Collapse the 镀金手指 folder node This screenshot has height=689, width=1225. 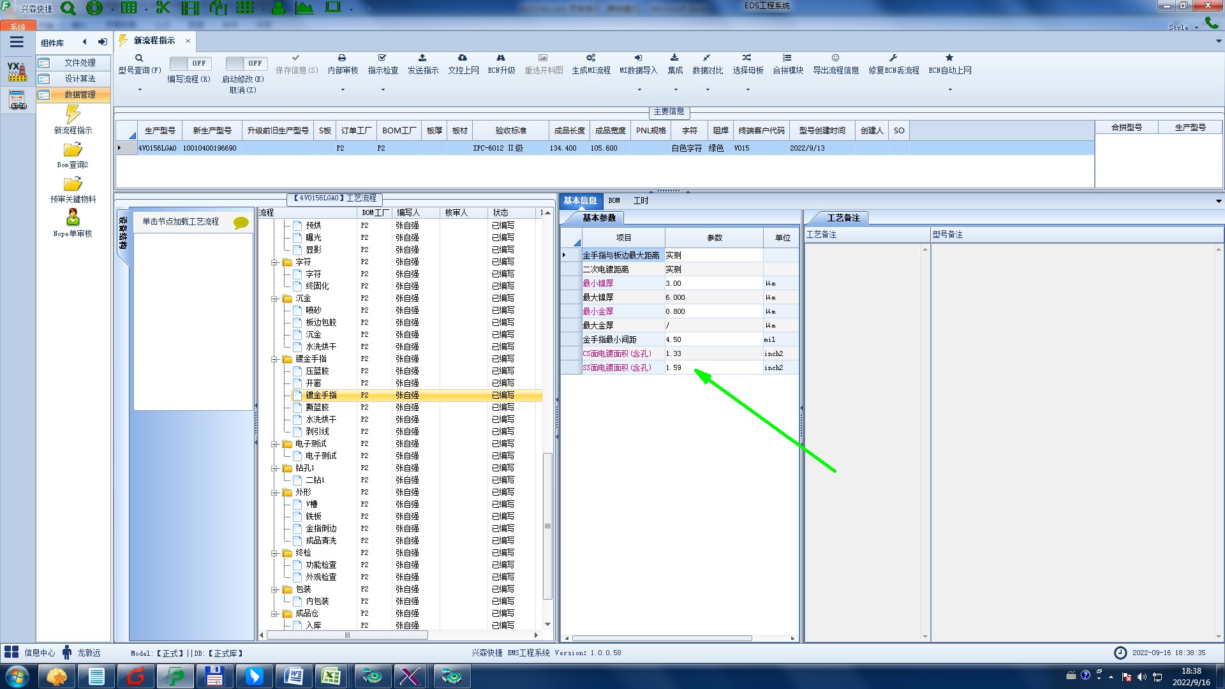tap(274, 359)
